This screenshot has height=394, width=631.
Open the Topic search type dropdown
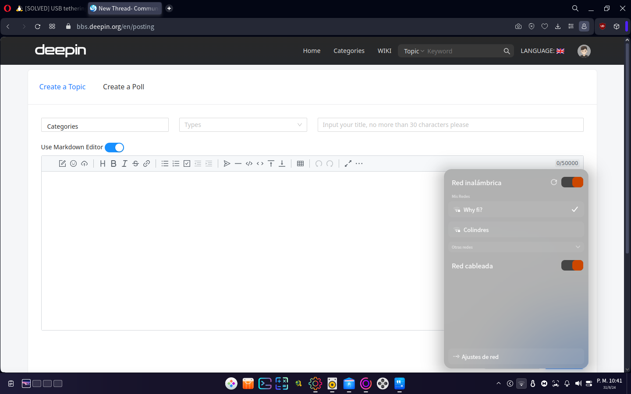pyautogui.click(x=414, y=51)
